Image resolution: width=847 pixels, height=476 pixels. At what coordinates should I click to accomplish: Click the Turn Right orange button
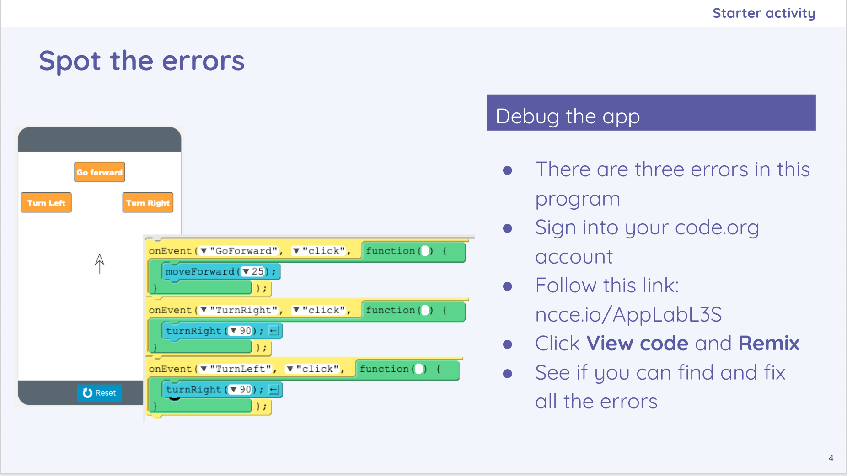click(x=148, y=203)
